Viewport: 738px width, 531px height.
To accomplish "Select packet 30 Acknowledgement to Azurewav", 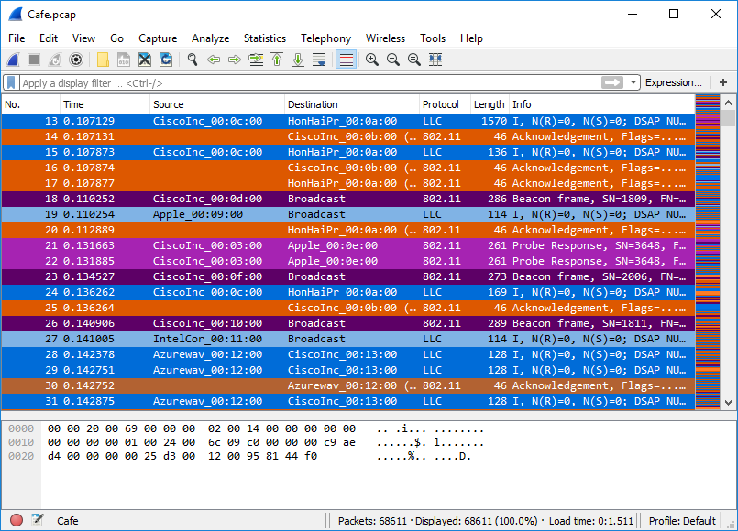I will (348, 385).
